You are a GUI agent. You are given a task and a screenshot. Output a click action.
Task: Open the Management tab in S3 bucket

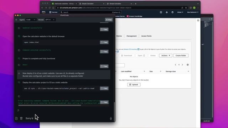click(x=131, y=36)
